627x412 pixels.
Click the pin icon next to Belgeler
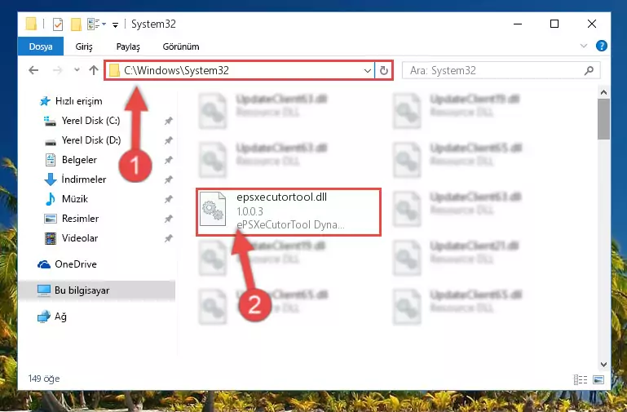[168, 160]
